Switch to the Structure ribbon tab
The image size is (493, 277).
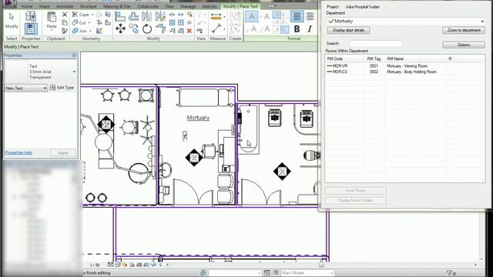[88, 6]
